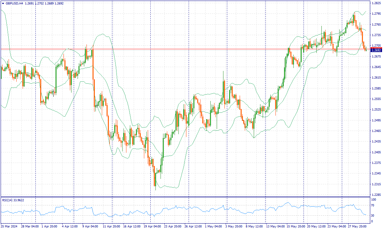Select the GBPUSD,H4 chart title text

pos(14,3)
